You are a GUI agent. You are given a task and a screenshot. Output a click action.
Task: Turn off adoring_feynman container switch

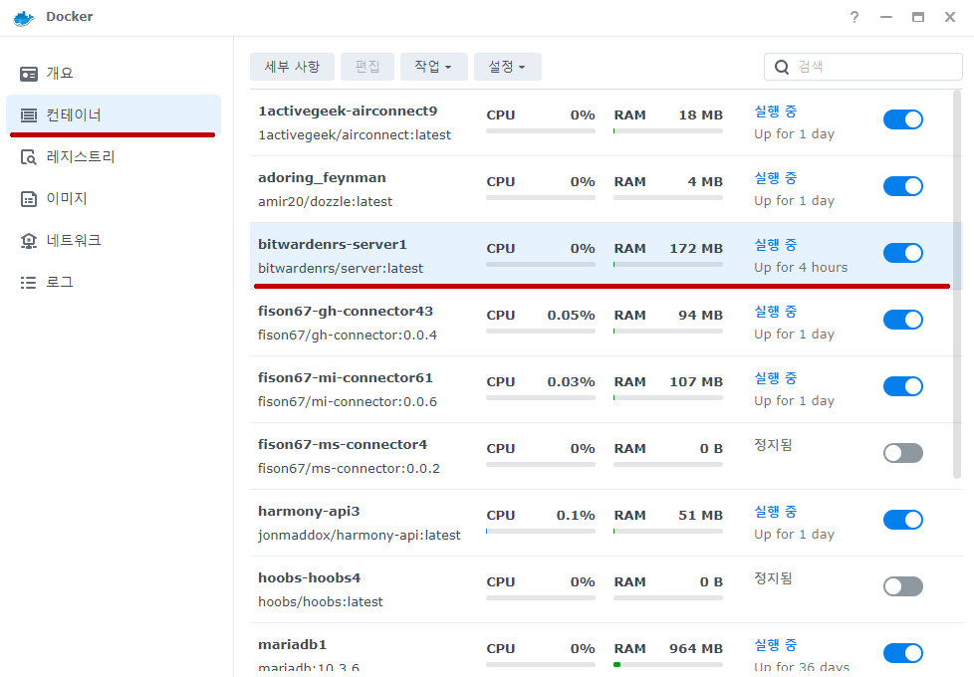click(x=902, y=186)
